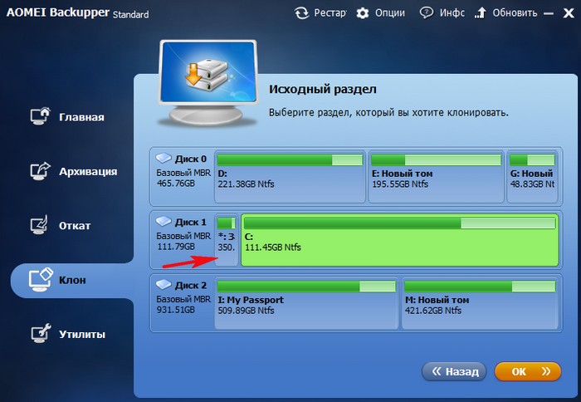Viewport: 581px width, 402px height.
Task: Select Диск 1 label with disk icon
Action: click(181, 222)
